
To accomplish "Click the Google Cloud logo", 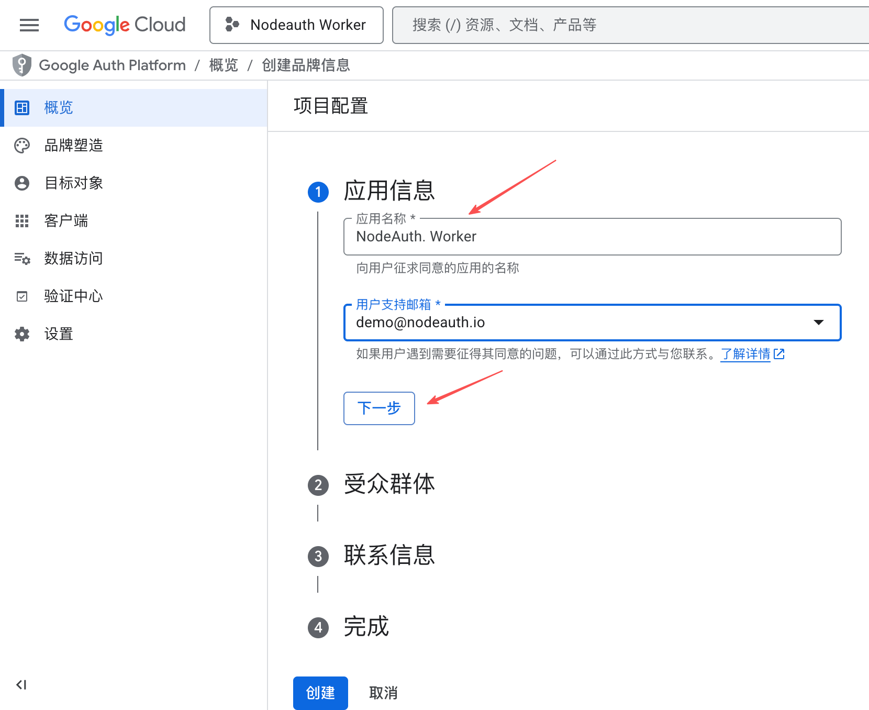I will [x=125, y=25].
